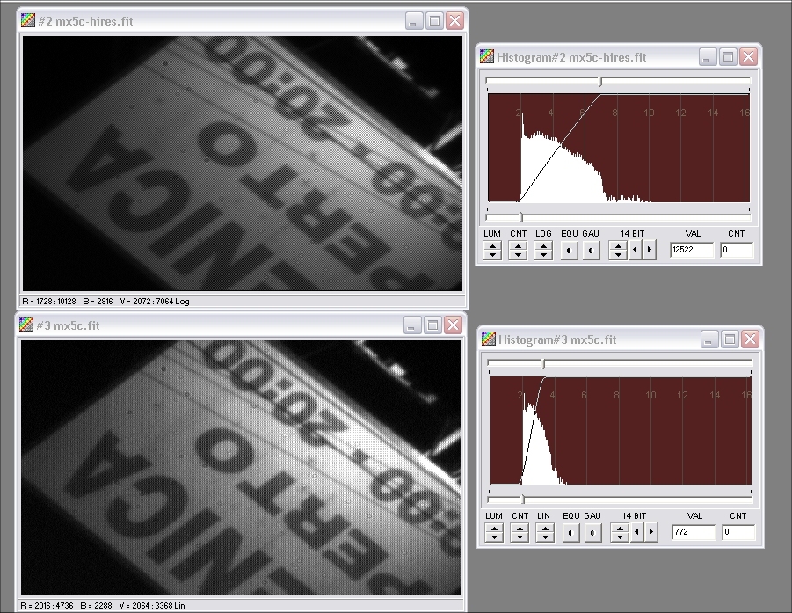Click status text 'R = 1728 : 10128'

[x=49, y=301]
